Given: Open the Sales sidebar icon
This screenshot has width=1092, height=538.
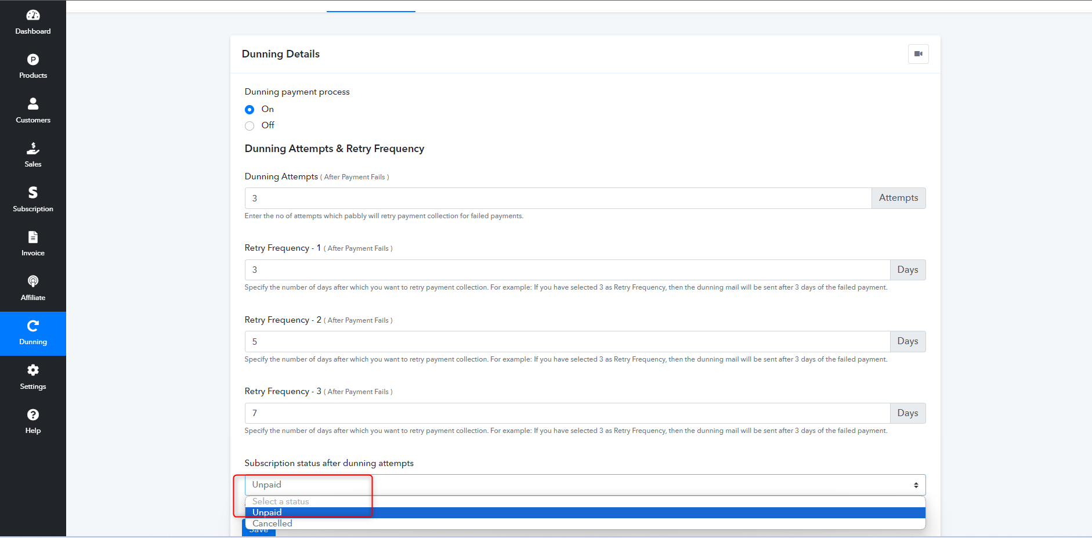Looking at the screenshot, I should coord(33,148).
